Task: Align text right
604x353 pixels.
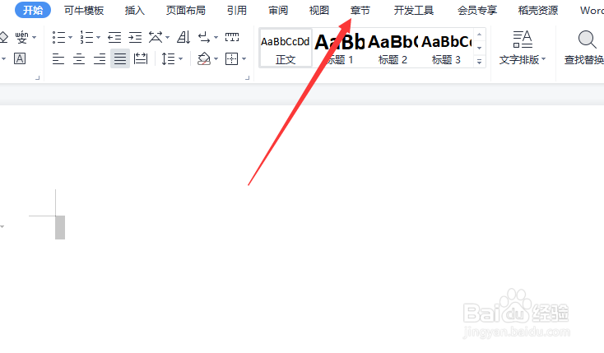Action: 100,59
